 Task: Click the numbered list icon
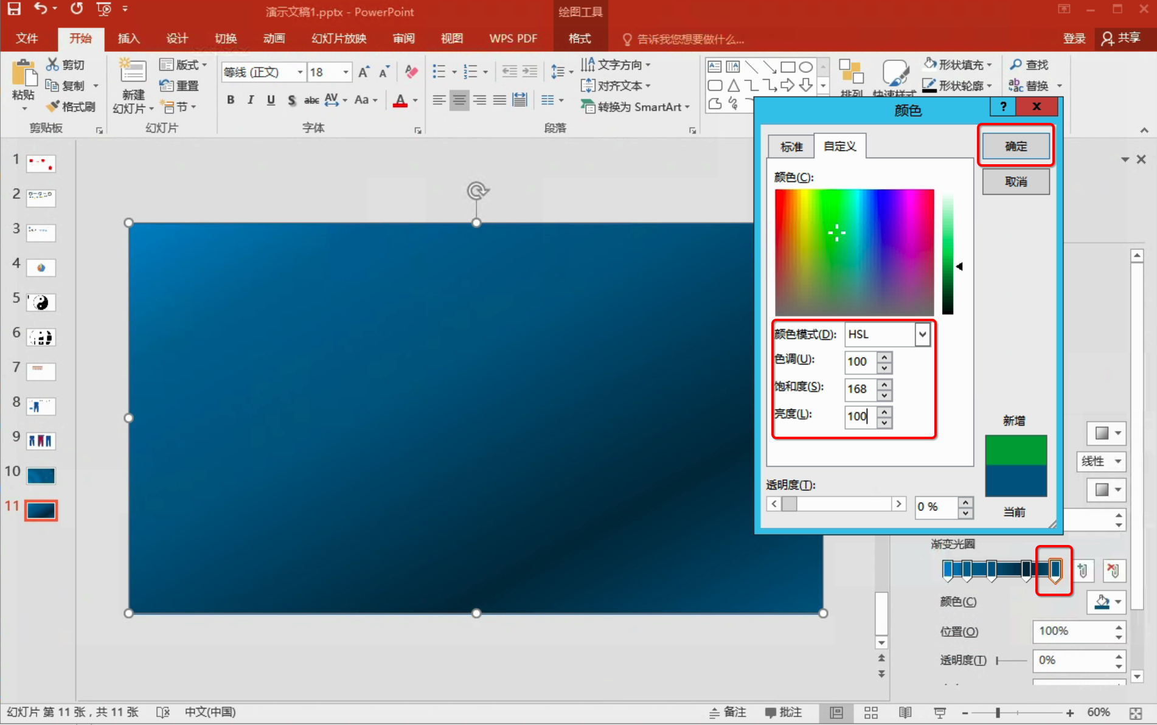click(470, 72)
